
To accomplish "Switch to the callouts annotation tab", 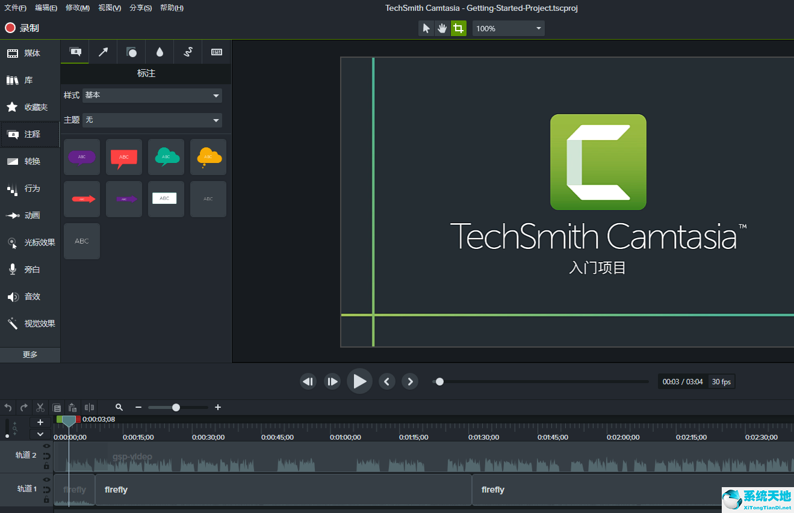I will point(75,52).
